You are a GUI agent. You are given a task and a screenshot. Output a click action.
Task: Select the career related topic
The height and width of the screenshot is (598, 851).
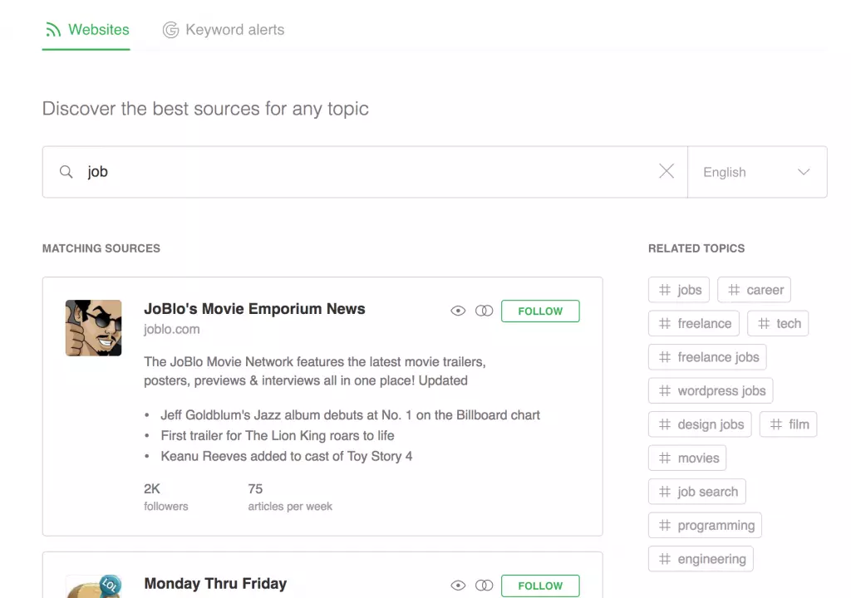pos(755,290)
